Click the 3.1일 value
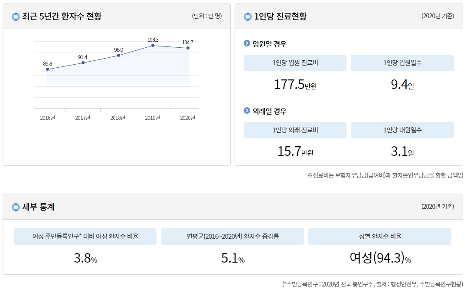 [402, 151]
